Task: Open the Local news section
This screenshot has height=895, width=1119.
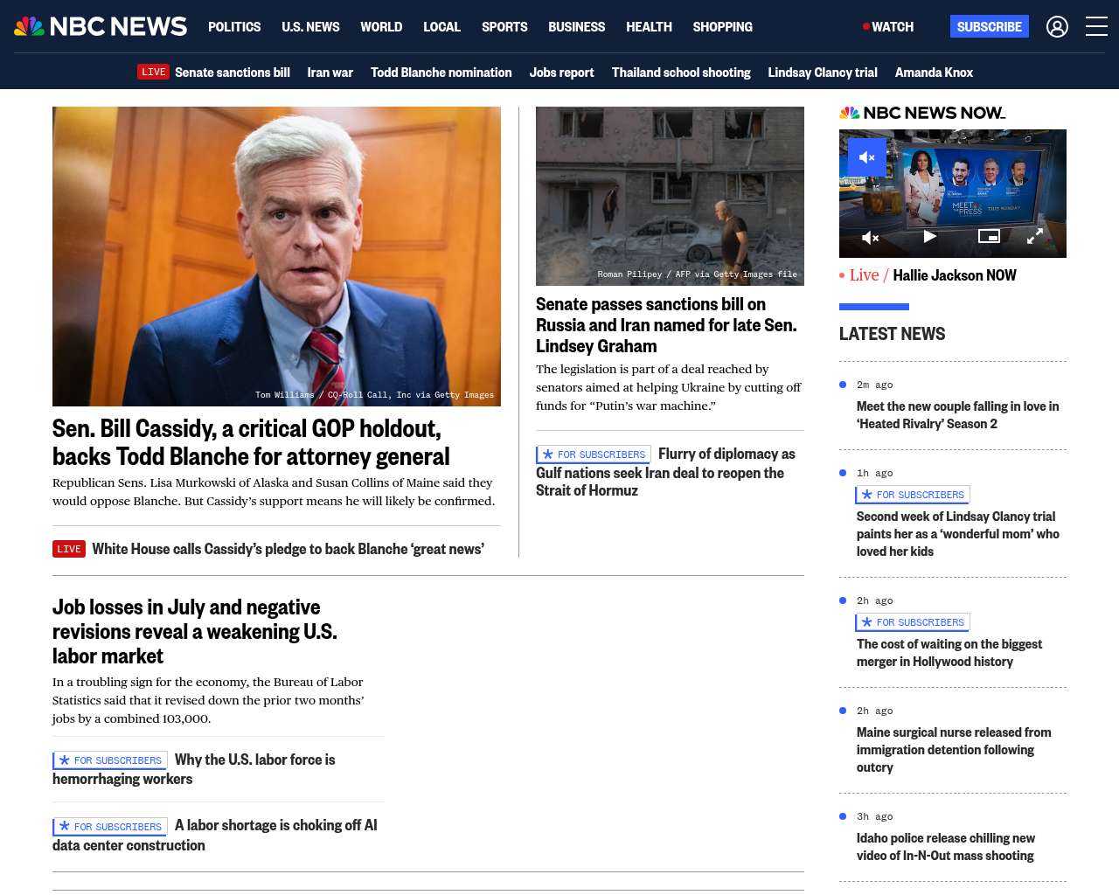Action: pyautogui.click(x=441, y=27)
